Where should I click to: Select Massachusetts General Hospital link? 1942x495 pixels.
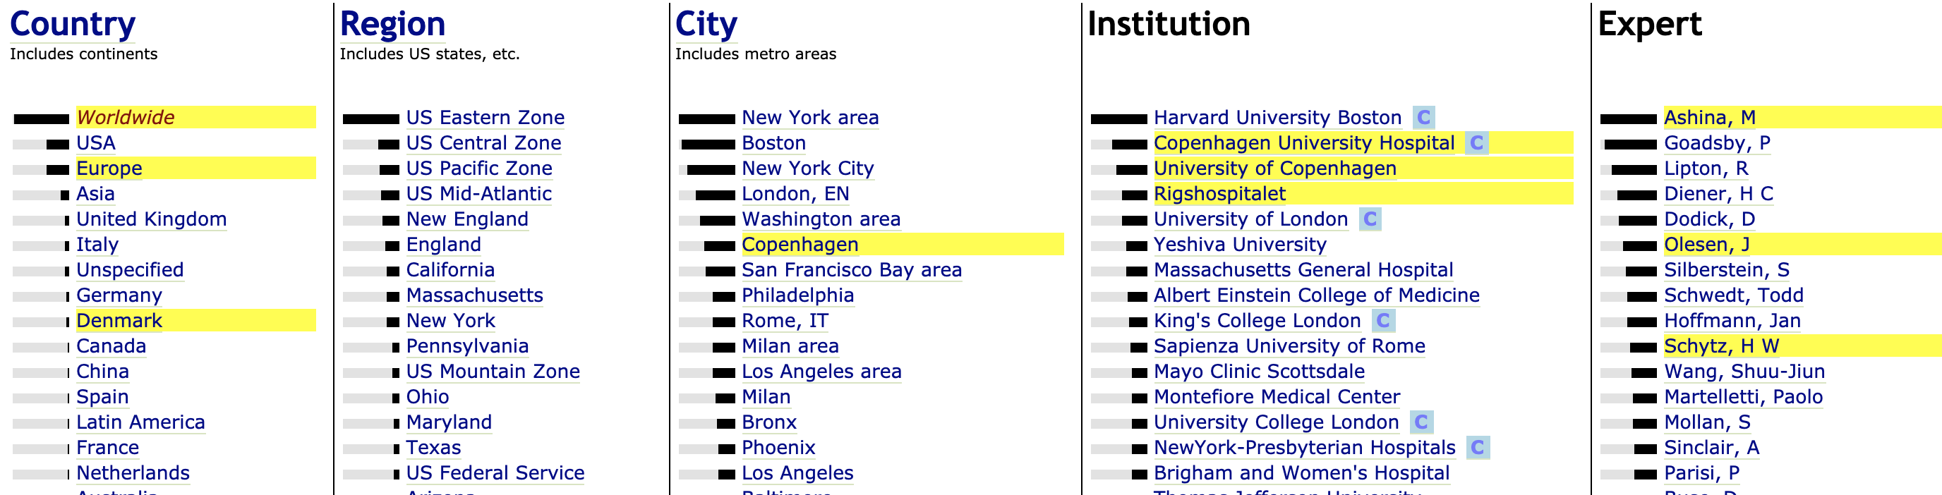pyautogui.click(x=1303, y=271)
